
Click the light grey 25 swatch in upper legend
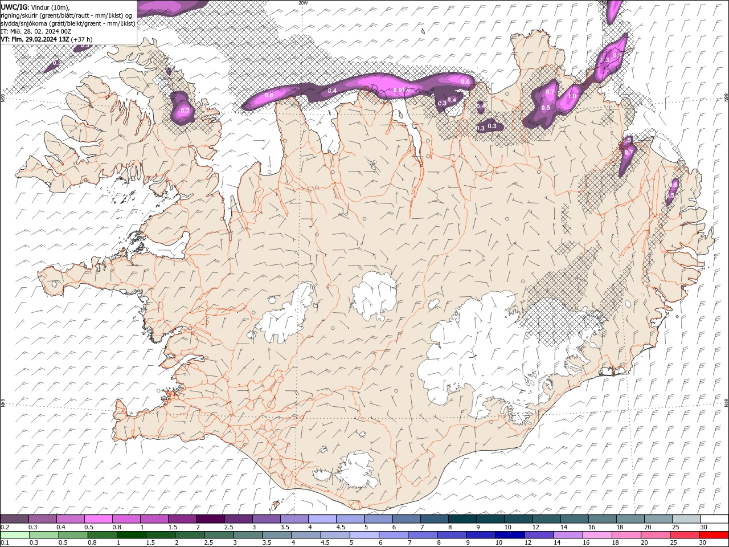686,519
